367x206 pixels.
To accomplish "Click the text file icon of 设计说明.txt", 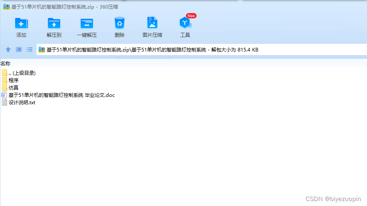I will [5, 102].
